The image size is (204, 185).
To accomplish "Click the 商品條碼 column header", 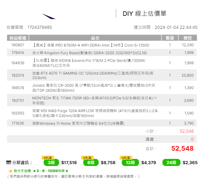I will click(18, 38).
